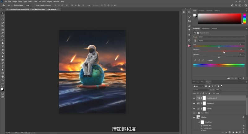This screenshot has width=248, height=134.
Task: Click the Home icon in the options bar
Action: [x=3, y=5]
